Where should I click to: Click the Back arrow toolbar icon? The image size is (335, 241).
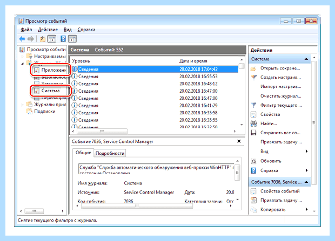click(22, 39)
